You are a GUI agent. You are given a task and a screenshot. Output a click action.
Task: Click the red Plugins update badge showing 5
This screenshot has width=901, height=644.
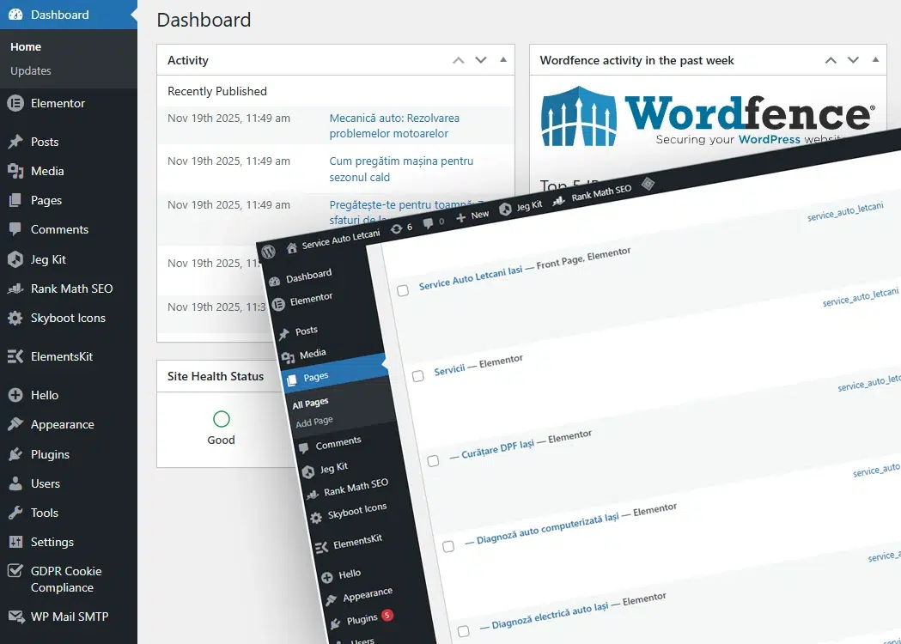pyautogui.click(x=387, y=616)
